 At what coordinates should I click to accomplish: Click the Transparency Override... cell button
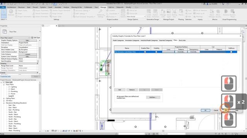pos(194,52)
